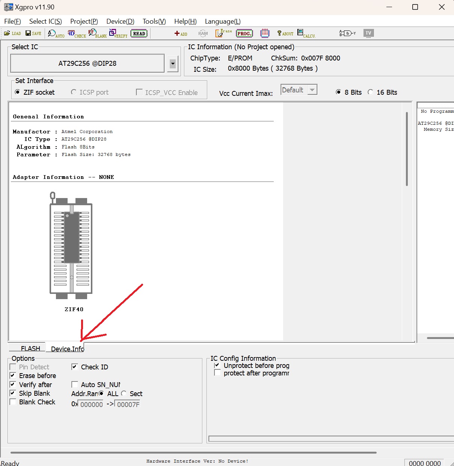This screenshot has height=466, width=454.
Task: Select the 16 Bits radio button
Action: pos(371,92)
